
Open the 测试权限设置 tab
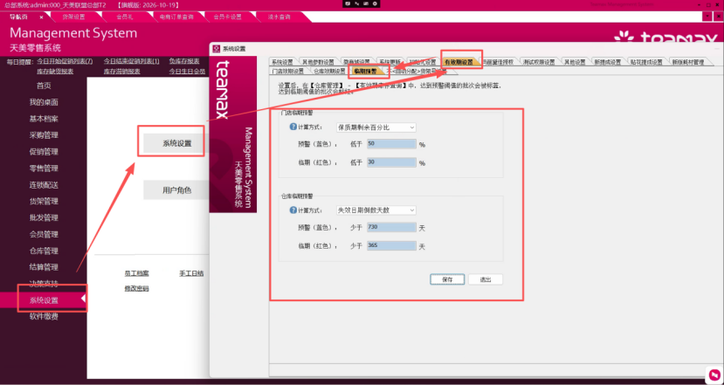click(538, 62)
